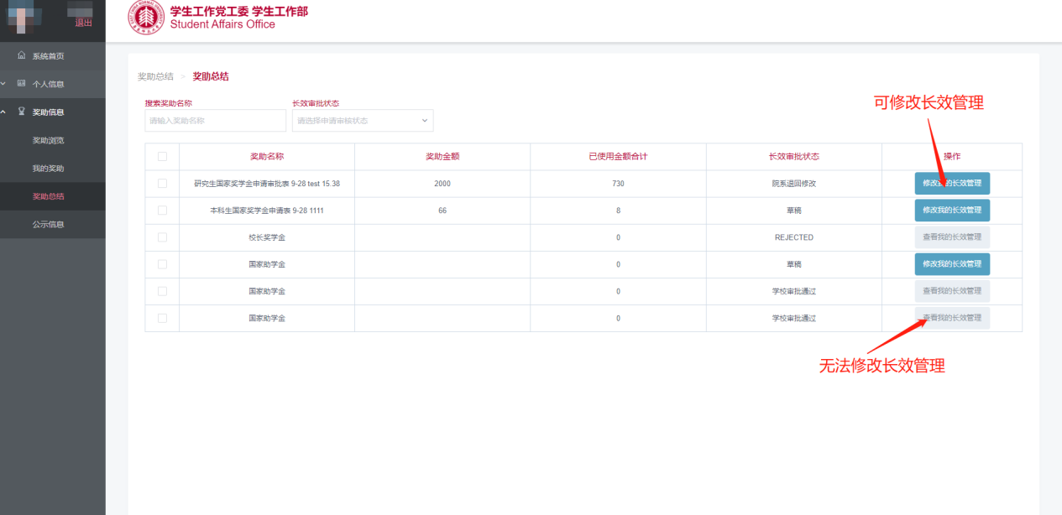Image resolution: width=1062 pixels, height=515 pixels.
Task: Check the box for 校长奖学金 row
Action: (162, 237)
